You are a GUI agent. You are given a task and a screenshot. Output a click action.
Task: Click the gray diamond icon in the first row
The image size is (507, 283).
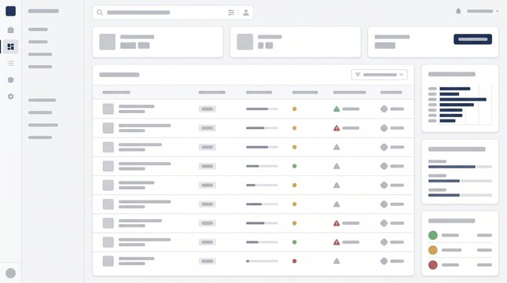(384, 109)
